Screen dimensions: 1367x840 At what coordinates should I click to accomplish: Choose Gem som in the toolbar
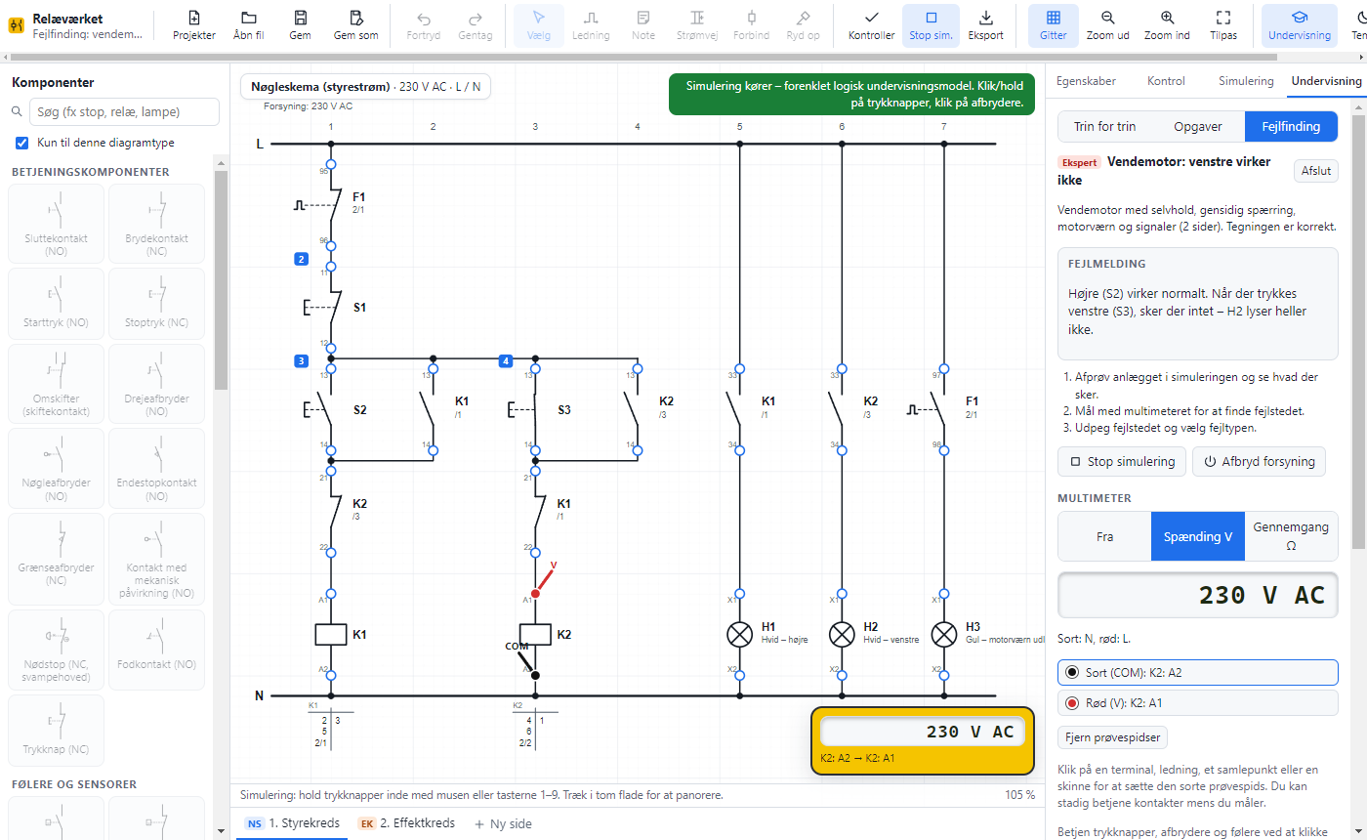355,25
